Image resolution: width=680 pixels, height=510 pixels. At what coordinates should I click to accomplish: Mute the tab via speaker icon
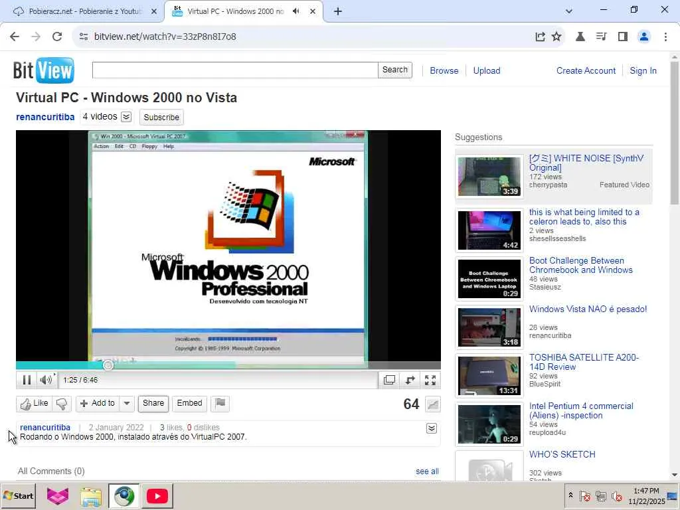coord(296,11)
